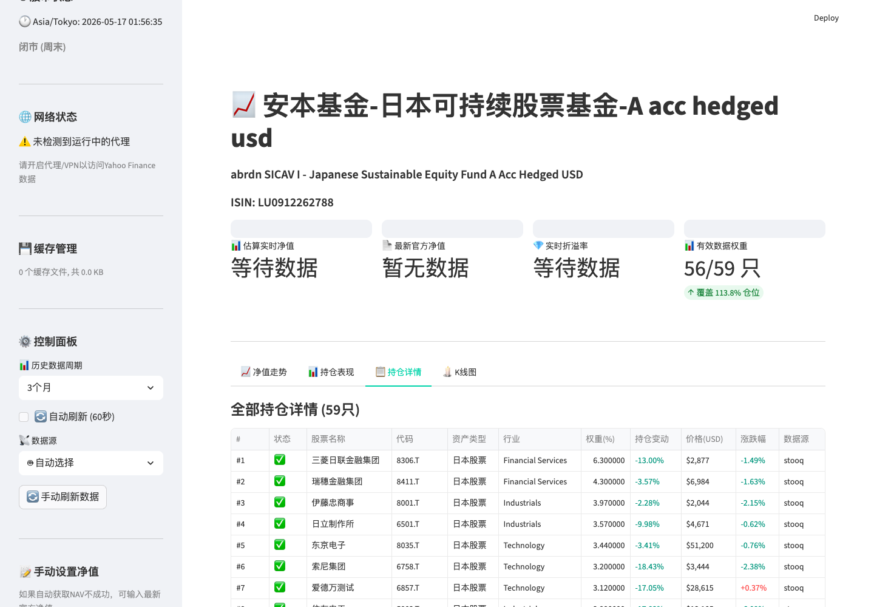Click the 全部持仓详情 (59只) heading

pyautogui.click(x=295, y=410)
